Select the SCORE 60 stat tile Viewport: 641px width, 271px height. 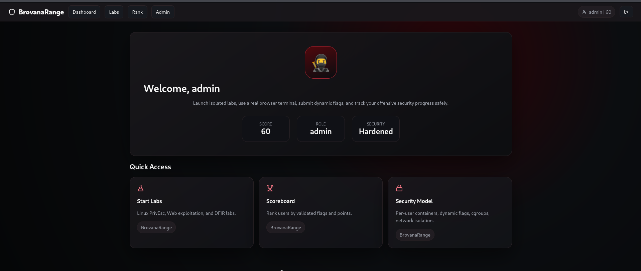[x=266, y=129]
